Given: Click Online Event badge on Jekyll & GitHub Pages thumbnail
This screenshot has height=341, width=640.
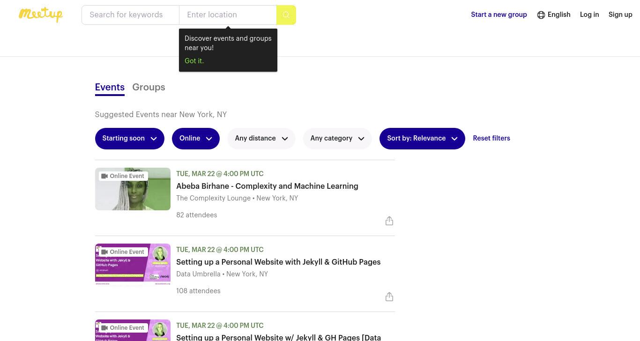Looking at the screenshot, I should point(123,252).
